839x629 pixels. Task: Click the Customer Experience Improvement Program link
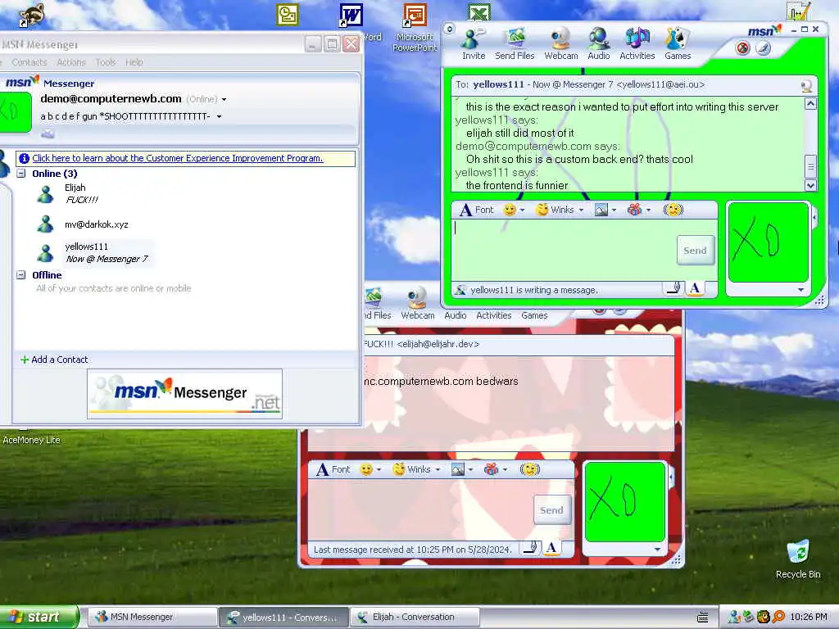click(178, 158)
